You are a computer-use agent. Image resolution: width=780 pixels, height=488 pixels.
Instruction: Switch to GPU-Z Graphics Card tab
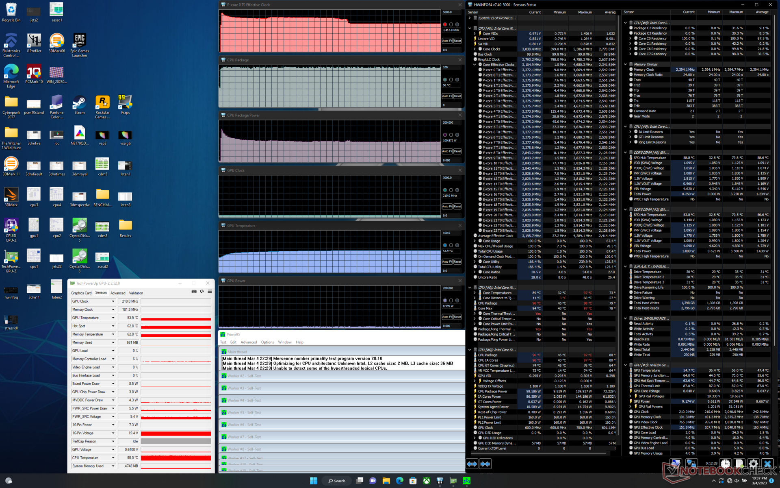click(81, 293)
